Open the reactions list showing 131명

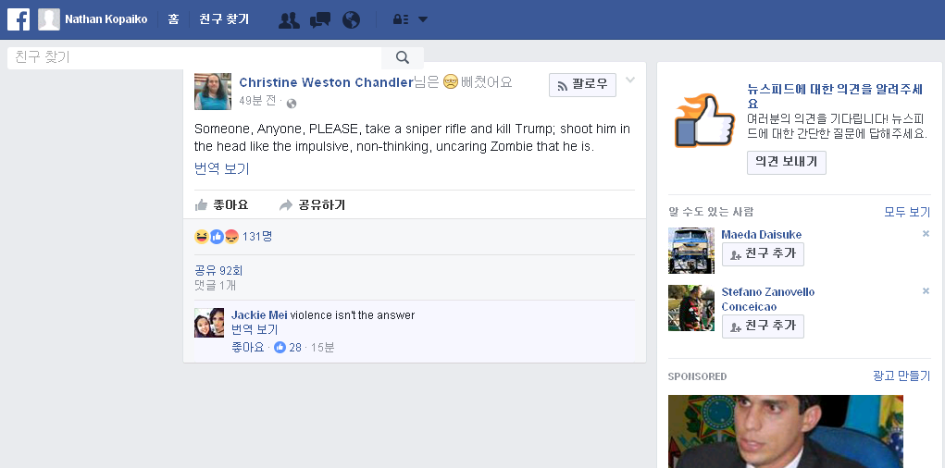pyautogui.click(x=233, y=237)
